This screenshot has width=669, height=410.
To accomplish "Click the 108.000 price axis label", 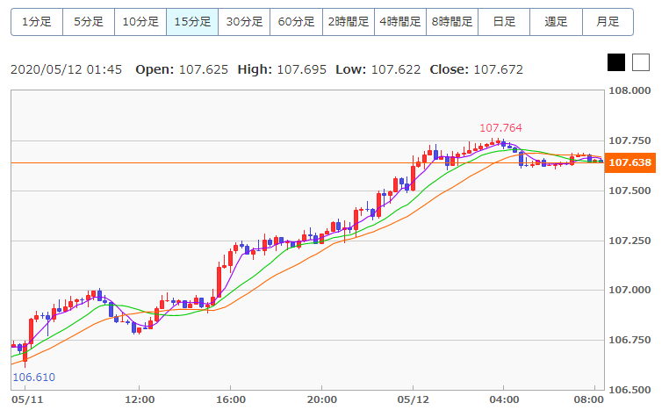I will pyautogui.click(x=629, y=90).
